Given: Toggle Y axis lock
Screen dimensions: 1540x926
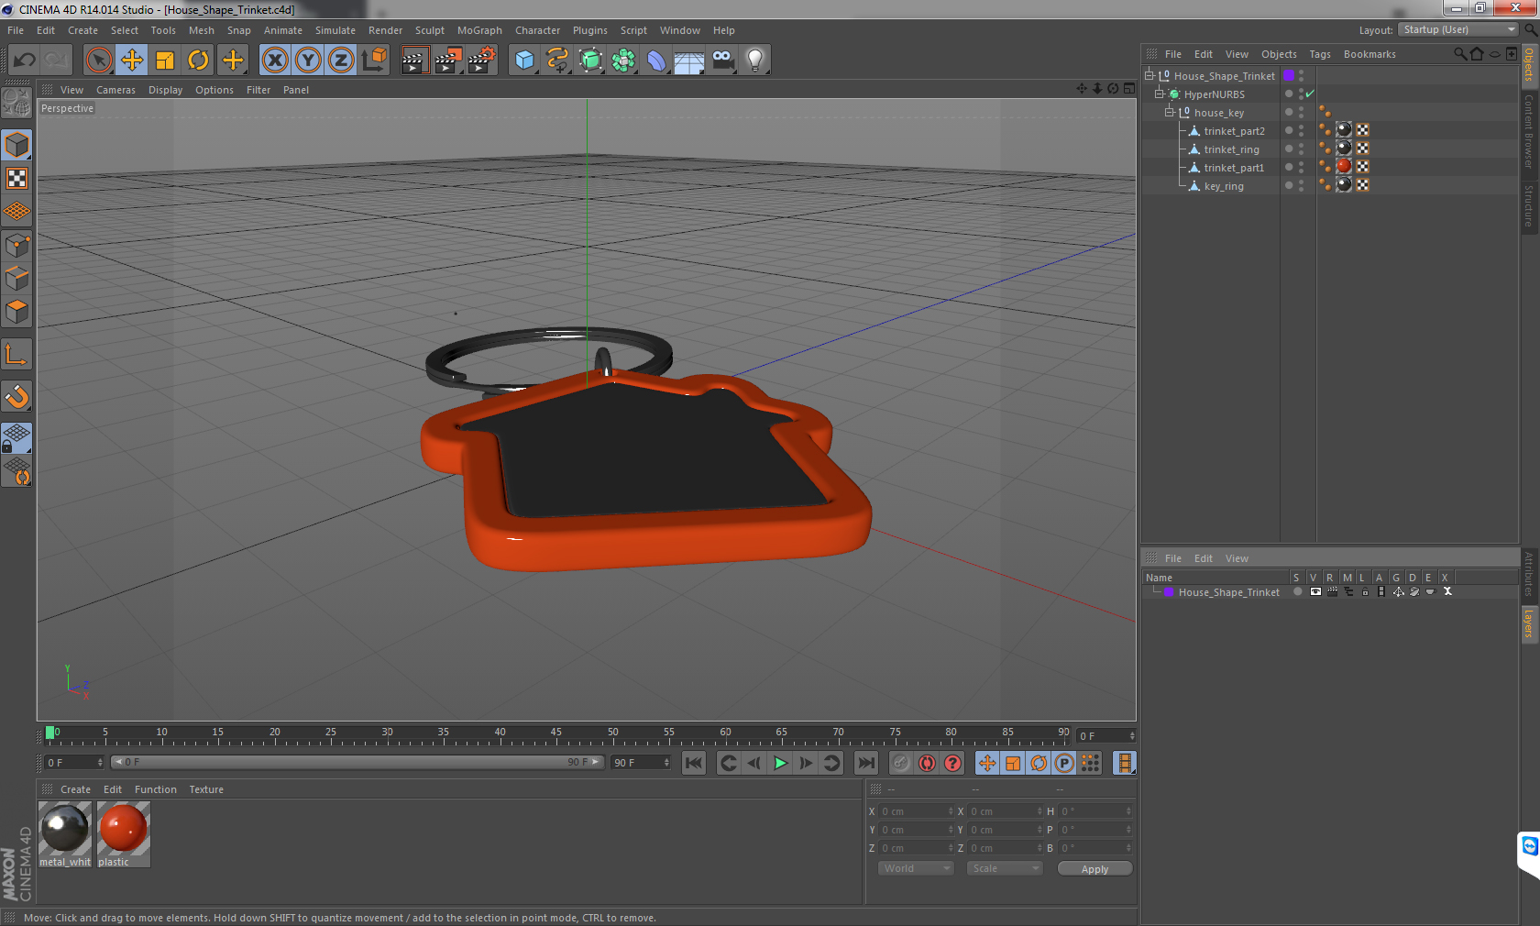Looking at the screenshot, I should point(308,61).
